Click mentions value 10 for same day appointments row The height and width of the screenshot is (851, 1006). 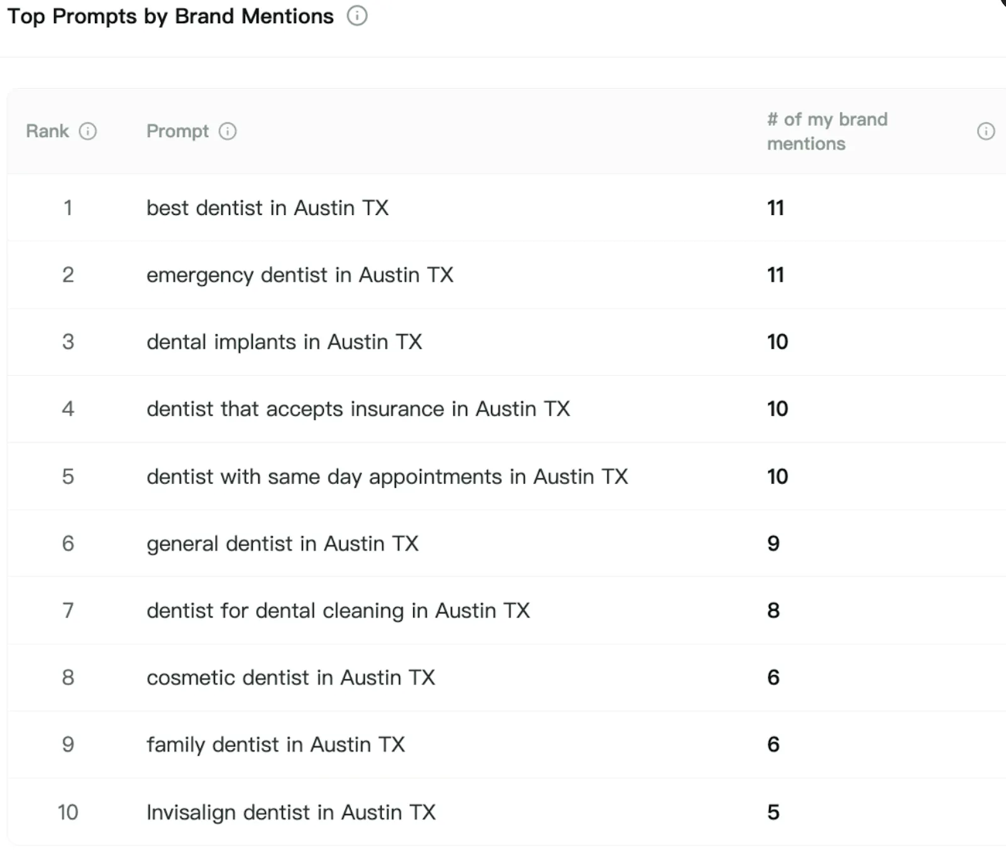pos(778,476)
